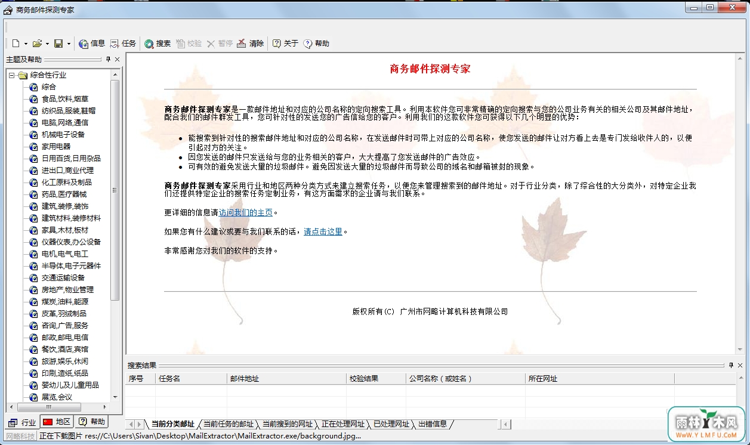The height and width of the screenshot is (445, 750).
Task: Select 邮政,邮电,电信 category
Action: click(x=65, y=337)
